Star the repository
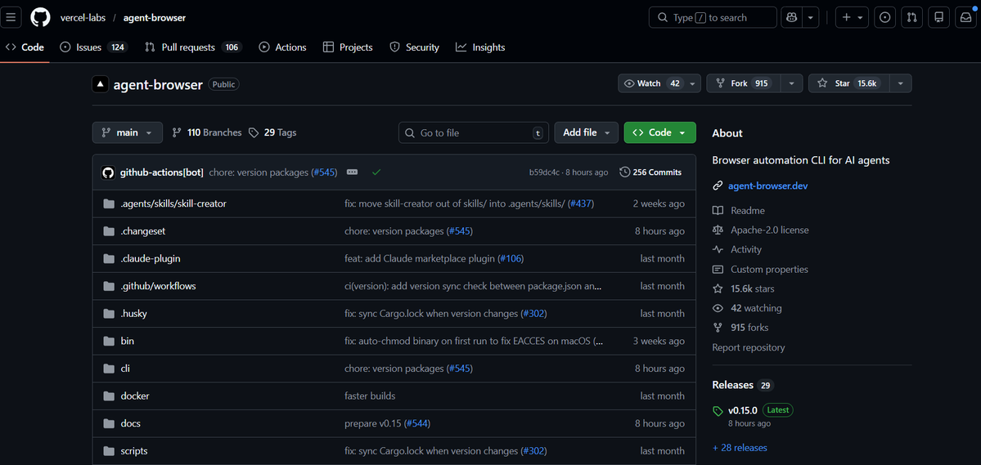Viewport: 981px width, 465px height. point(849,83)
